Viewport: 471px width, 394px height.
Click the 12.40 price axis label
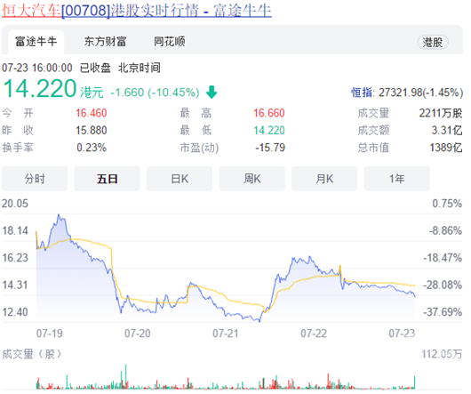pyautogui.click(x=15, y=312)
